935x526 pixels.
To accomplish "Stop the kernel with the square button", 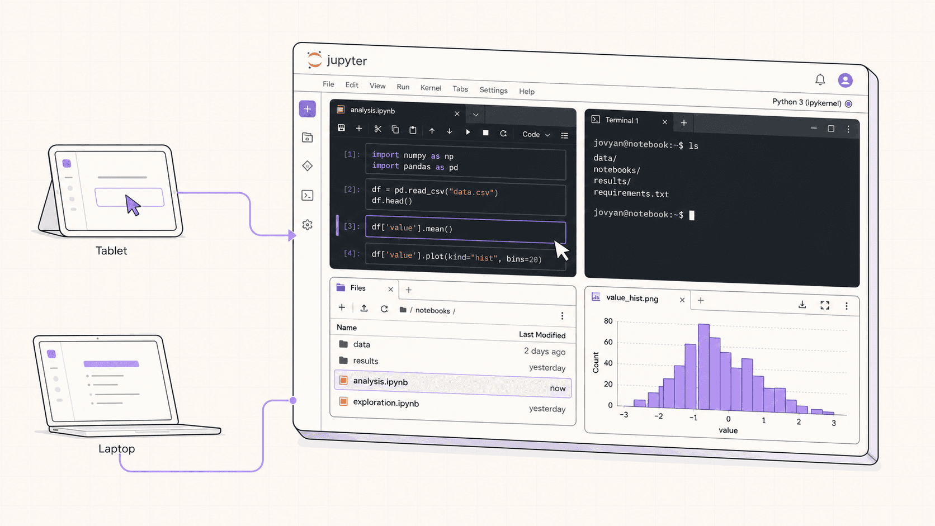I will pos(485,132).
